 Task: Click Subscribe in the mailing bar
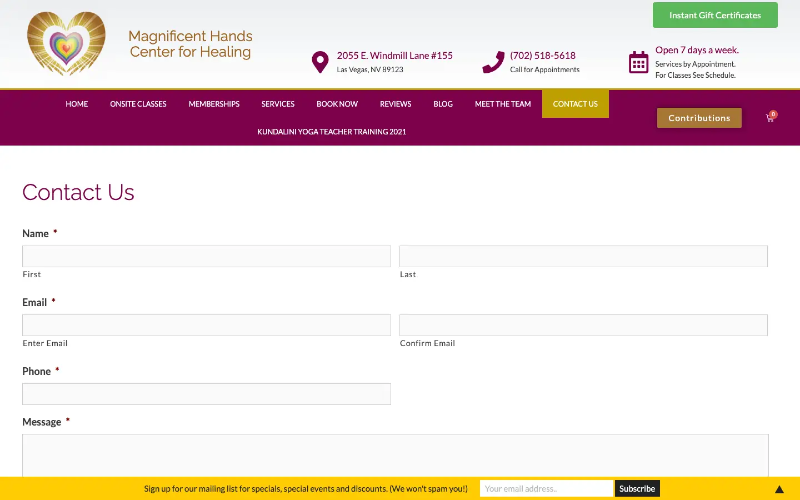click(637, 489)
